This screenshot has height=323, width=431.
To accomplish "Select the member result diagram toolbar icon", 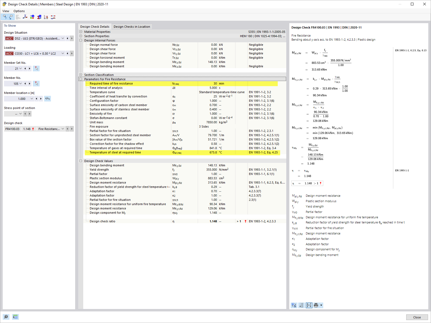I will coord(53,17).
